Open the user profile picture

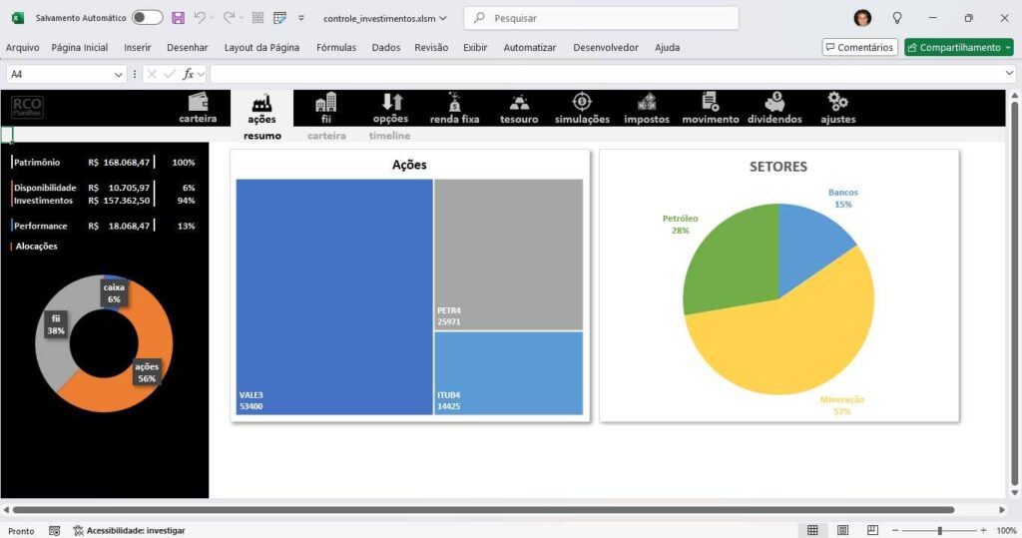862,18
